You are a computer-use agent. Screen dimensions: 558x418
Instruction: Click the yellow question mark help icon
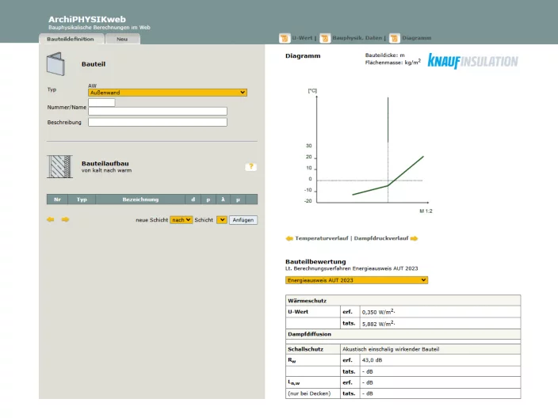click(x=250, y=167)
